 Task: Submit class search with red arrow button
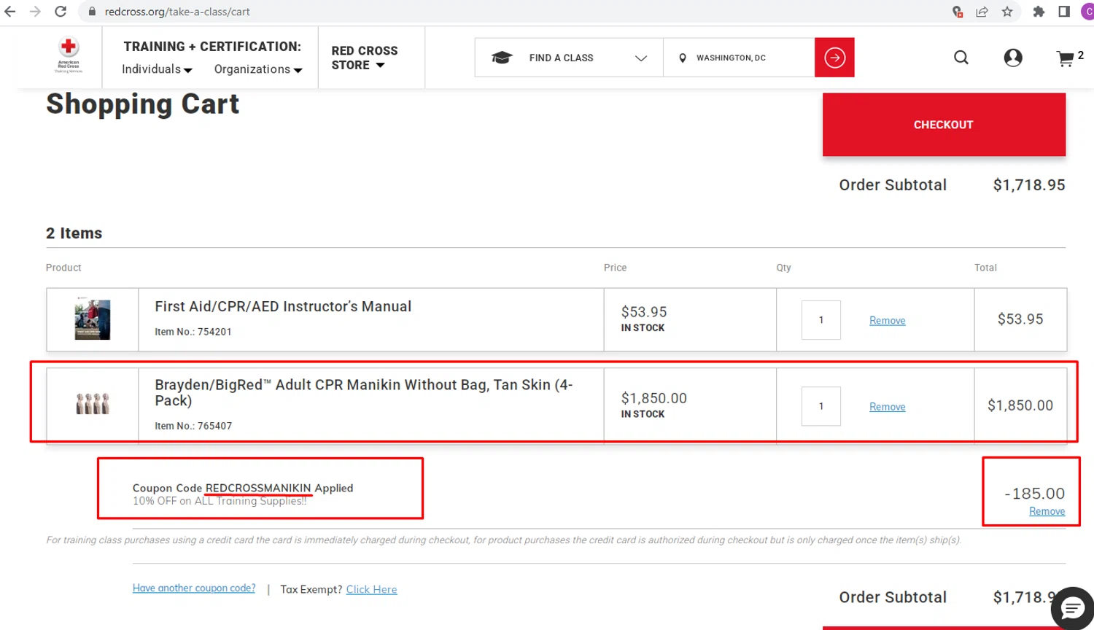(x=834, y=58)
